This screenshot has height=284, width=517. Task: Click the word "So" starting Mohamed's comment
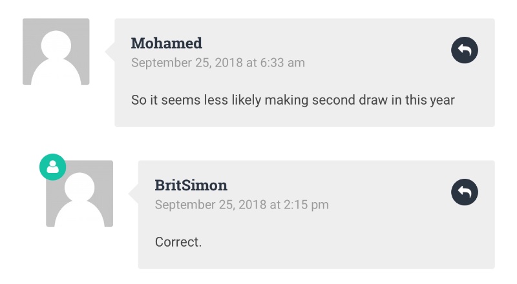click(x=139, y=100)
